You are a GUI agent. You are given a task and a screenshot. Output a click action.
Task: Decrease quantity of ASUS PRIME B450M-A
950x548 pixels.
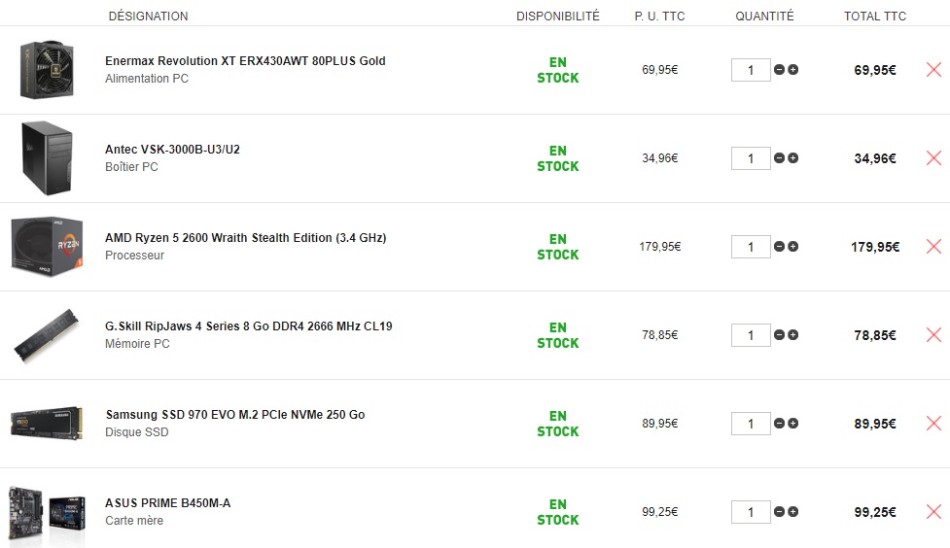click(779, 512)
